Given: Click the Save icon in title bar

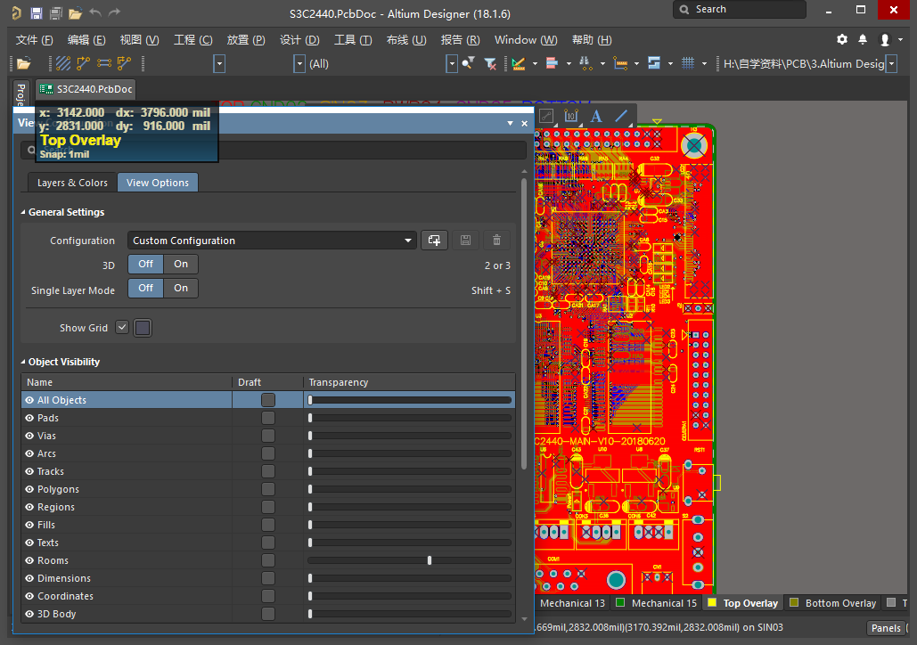Looking at the screenshot, I should 37,12.
